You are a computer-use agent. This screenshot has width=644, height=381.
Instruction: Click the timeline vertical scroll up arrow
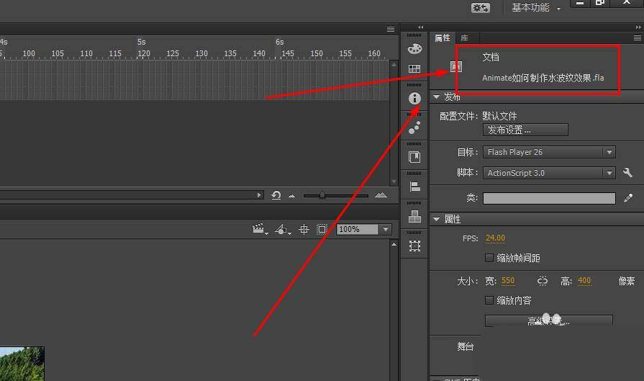click(394, 65)
